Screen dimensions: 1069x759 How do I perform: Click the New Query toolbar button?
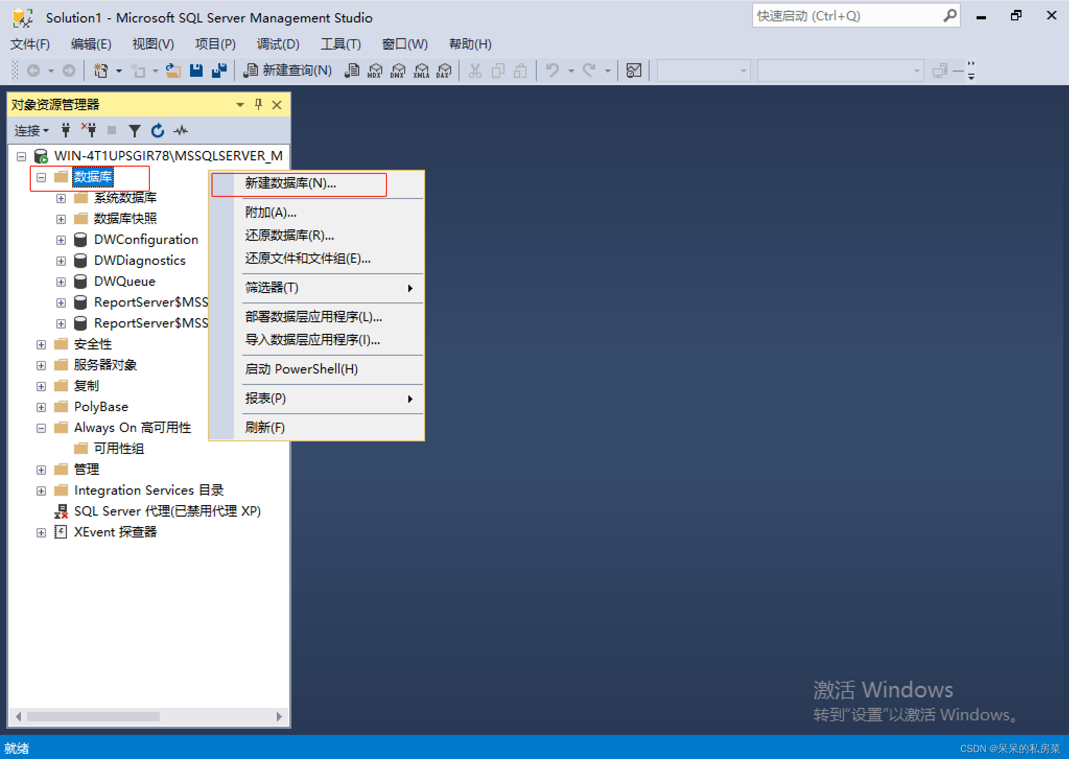[x=288, y=71]
